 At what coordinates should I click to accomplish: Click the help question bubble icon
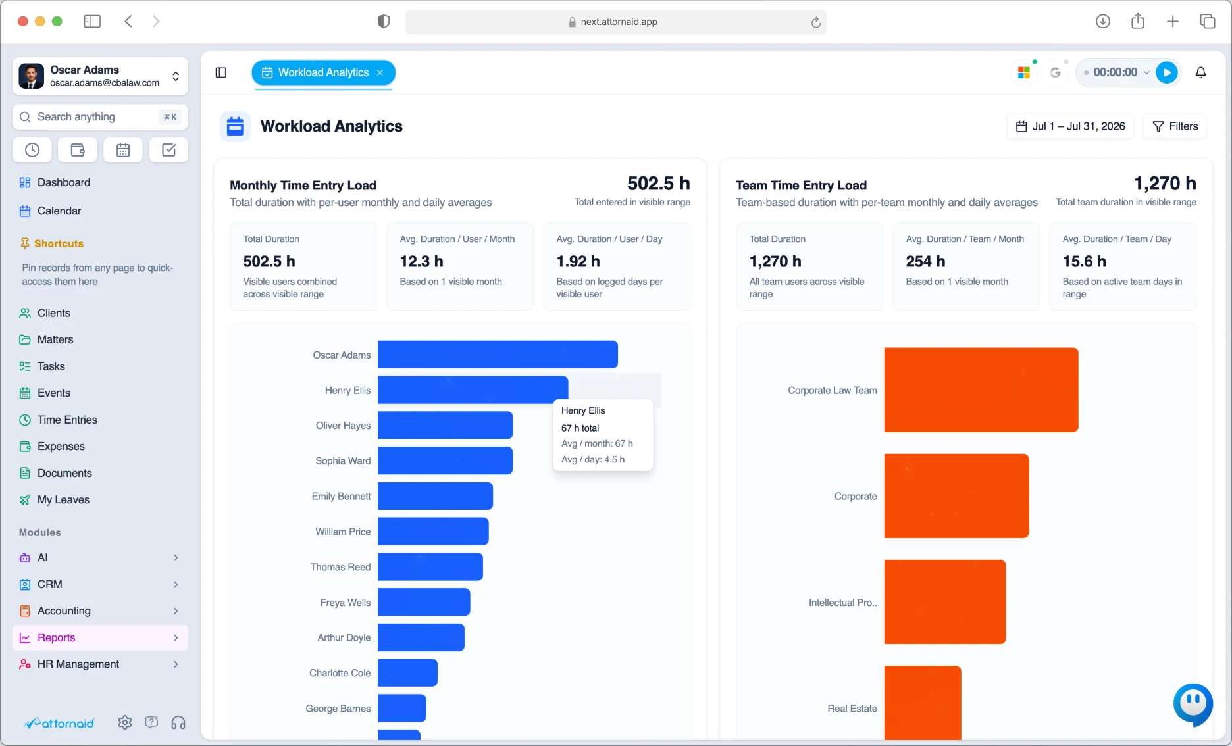pos(151,722)
